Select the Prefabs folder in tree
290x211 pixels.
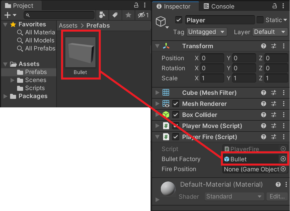tap(29, 72)
